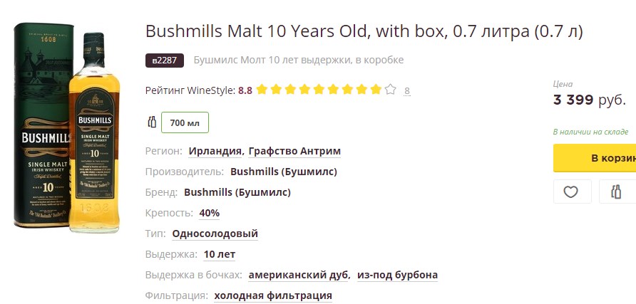Select the 700 мл volume option

(185, 122)
